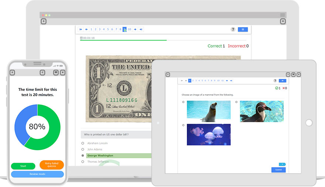The image size is (325, 187).
Task: Click the double-arrow back icon on phone header
Action: coord(42,73)
